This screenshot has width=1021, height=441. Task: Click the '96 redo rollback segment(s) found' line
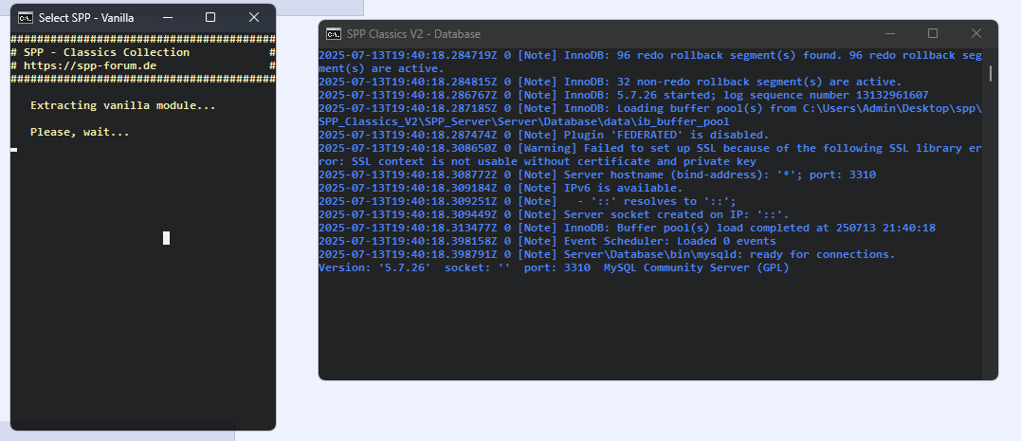[649, 62]
